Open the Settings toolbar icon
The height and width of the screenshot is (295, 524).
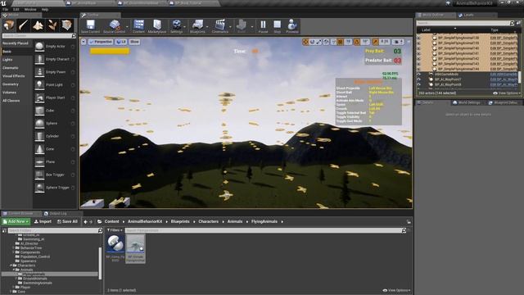177,26
